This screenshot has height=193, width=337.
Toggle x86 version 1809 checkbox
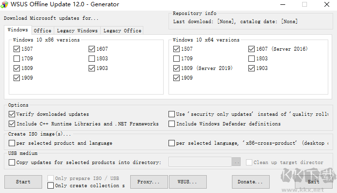coord(16,68)
